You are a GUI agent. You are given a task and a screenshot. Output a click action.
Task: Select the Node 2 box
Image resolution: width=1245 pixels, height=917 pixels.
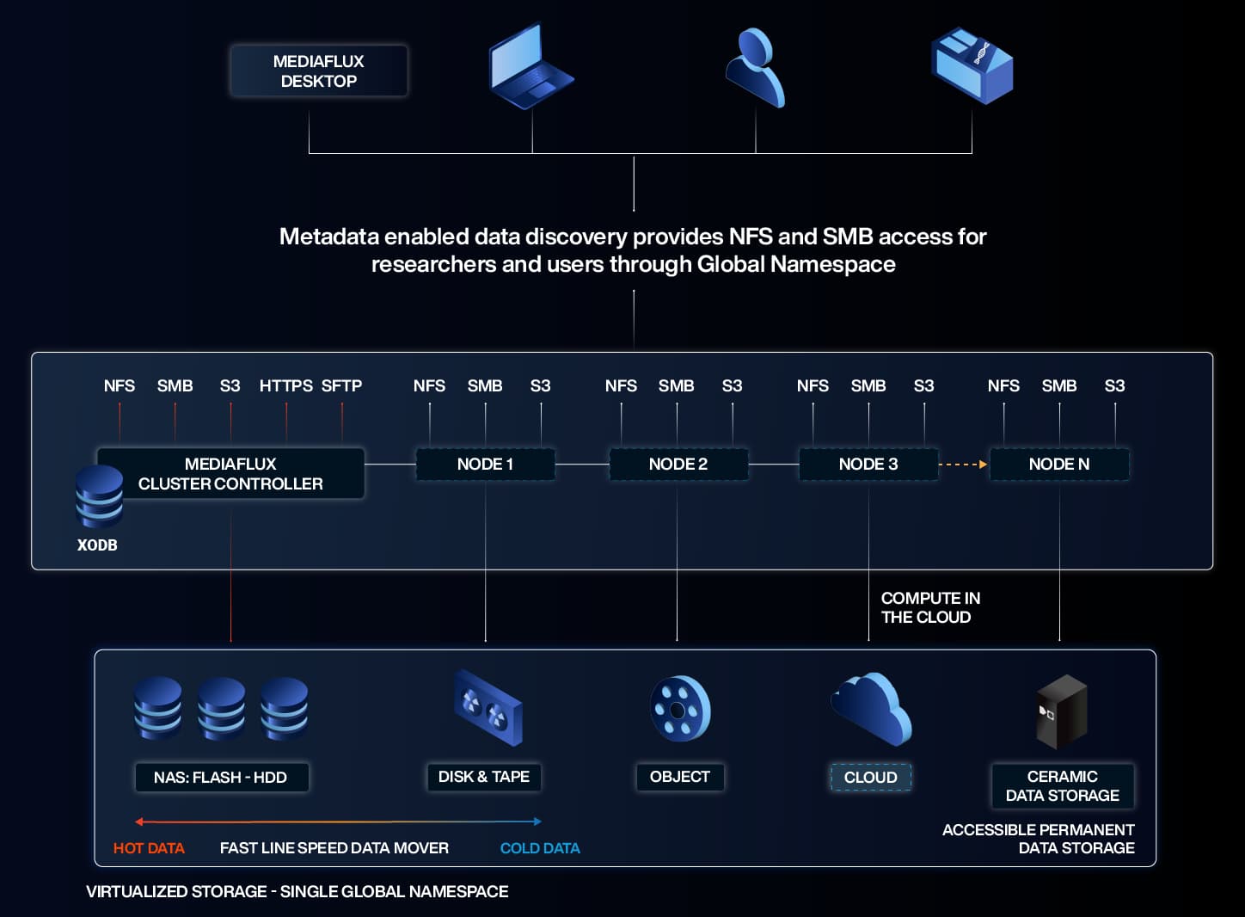tap(678, 465)
